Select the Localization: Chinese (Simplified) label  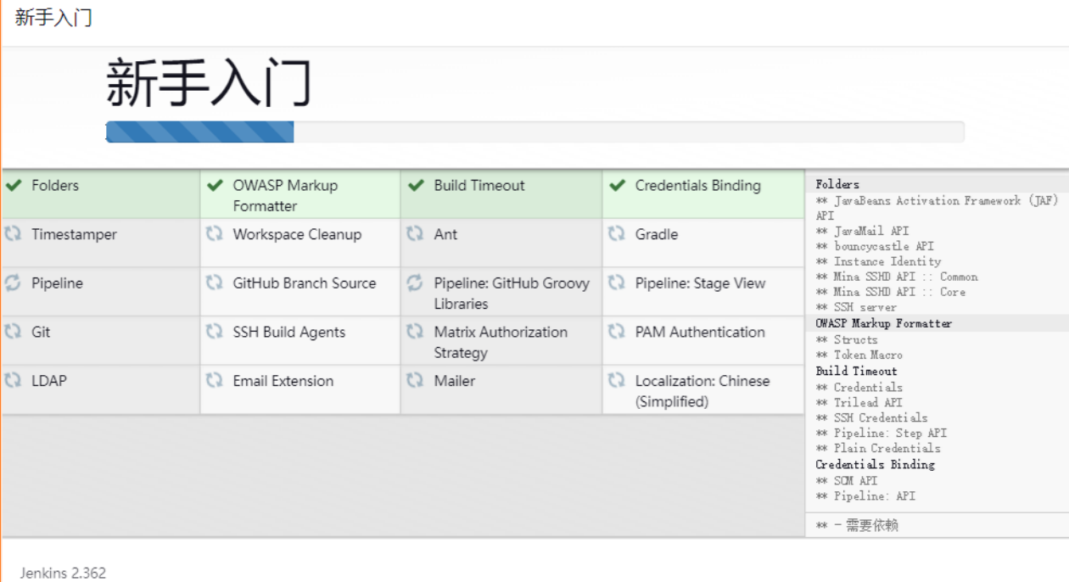pos(702,391)
